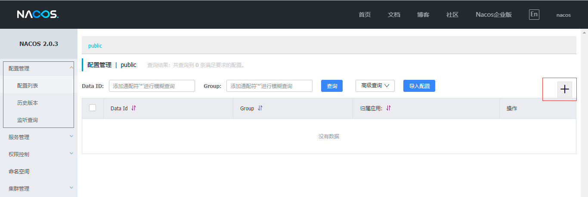Open the 高级查询 dropdown

tap(375, 86)
